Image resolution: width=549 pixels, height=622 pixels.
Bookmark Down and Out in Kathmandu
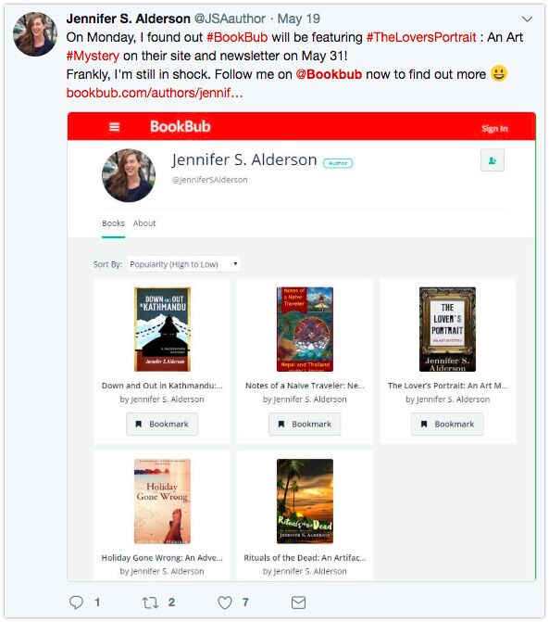tap(162, 424)
